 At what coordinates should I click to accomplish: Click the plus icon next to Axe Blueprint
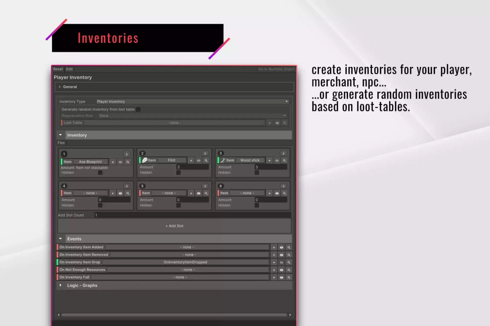(113, 162)
